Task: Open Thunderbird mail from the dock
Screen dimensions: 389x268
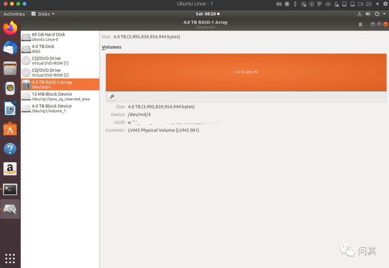Action: [10, 48]
